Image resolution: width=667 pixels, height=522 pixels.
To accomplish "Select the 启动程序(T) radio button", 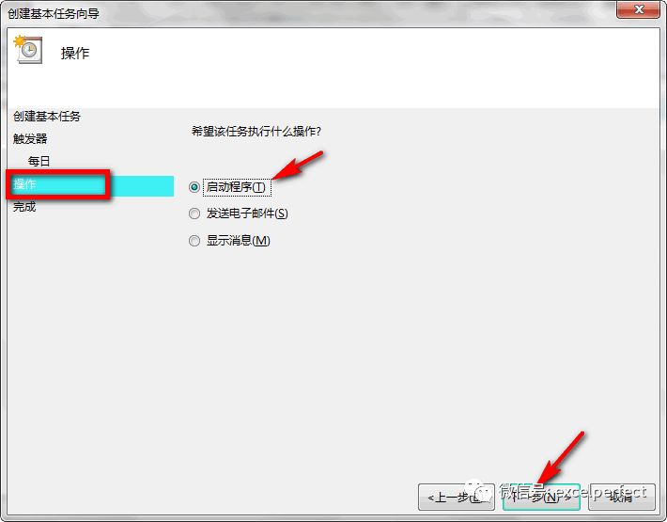I will click(194, 187).
